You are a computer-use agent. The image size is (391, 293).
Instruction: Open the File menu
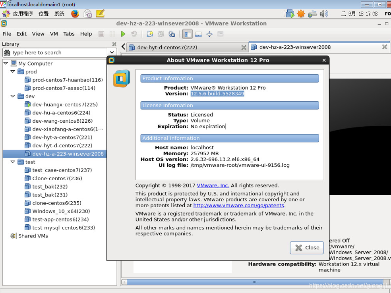click(x=7, y=34)
